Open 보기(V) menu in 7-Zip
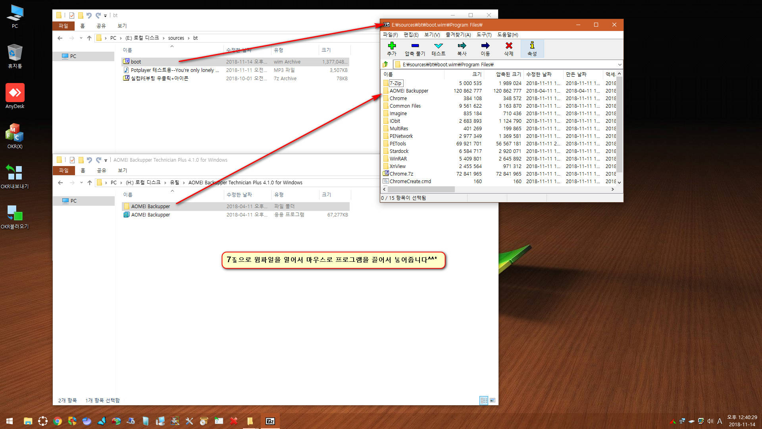The height and width of the screenshot is (429, 762). (432, 35)
